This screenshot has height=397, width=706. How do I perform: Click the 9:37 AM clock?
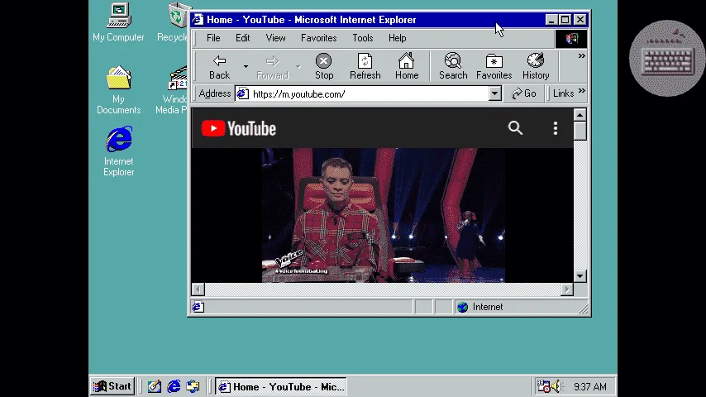point(589,386)
